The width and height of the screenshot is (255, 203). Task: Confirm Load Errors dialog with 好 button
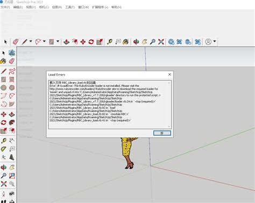point(162,133)
